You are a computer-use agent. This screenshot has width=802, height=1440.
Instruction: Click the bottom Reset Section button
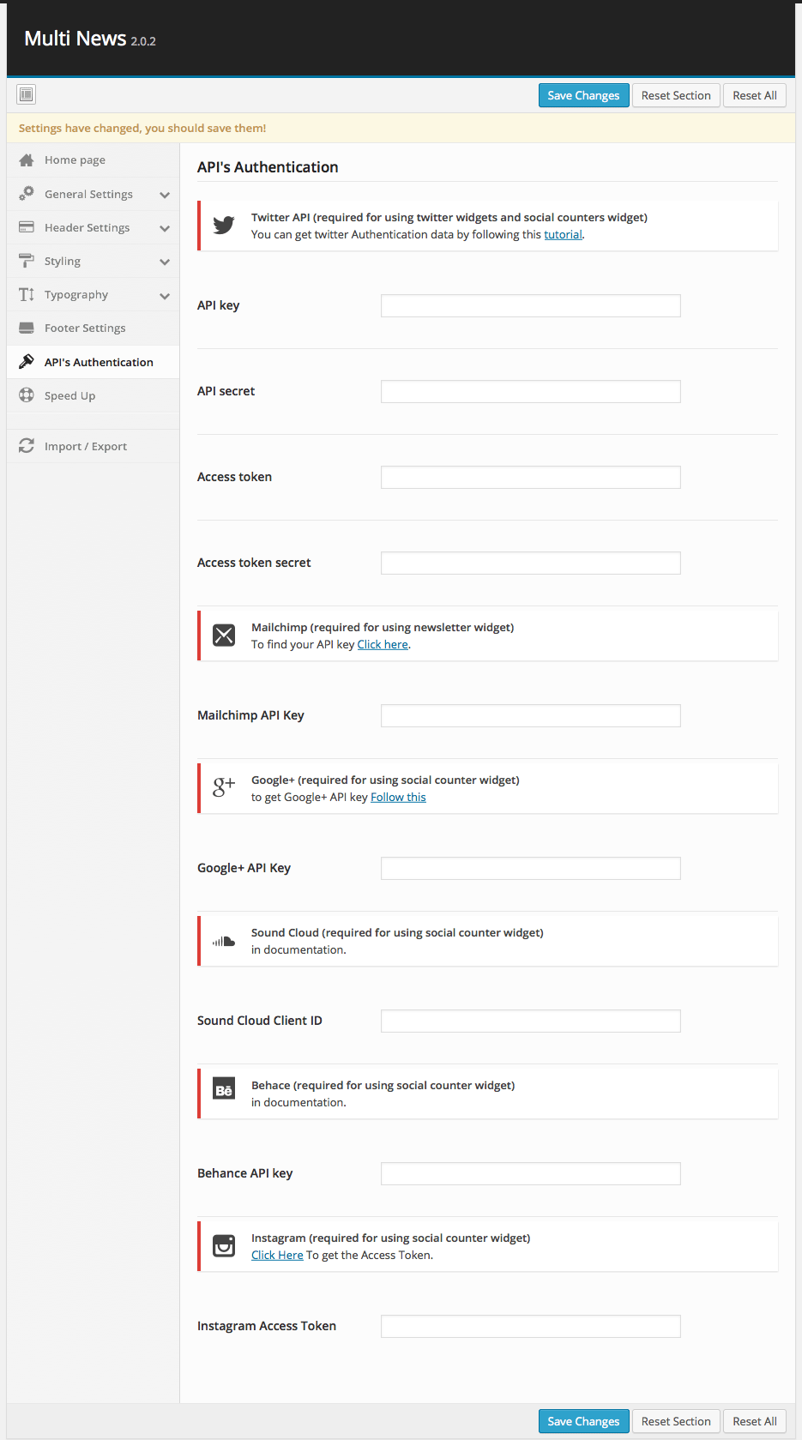[676, 1421]
